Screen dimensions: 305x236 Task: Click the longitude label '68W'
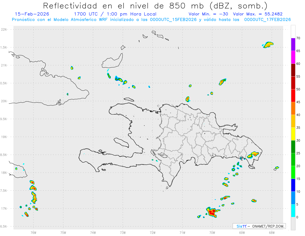pos(272,232)
